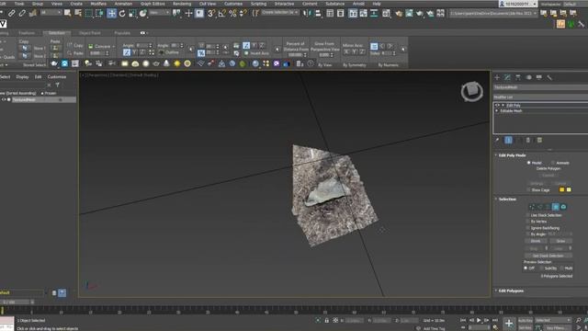The height and width of the screenshot is (331, 588).
Task: Open the user account sign-in dropdown
Action: 518,4
